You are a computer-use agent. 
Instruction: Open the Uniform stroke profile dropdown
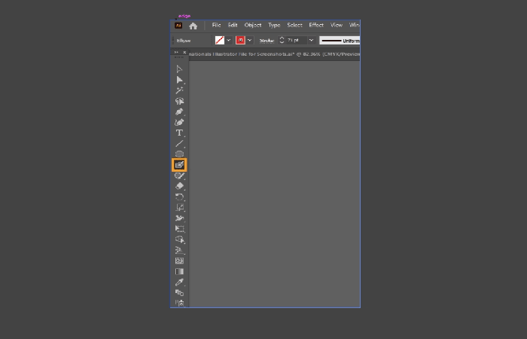coord(340,41)
